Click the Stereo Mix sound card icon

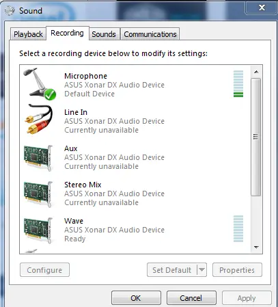[38, 194]
